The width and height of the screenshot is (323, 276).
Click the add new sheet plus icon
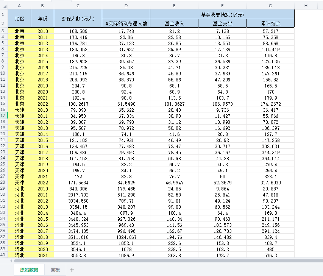(72, 270)
